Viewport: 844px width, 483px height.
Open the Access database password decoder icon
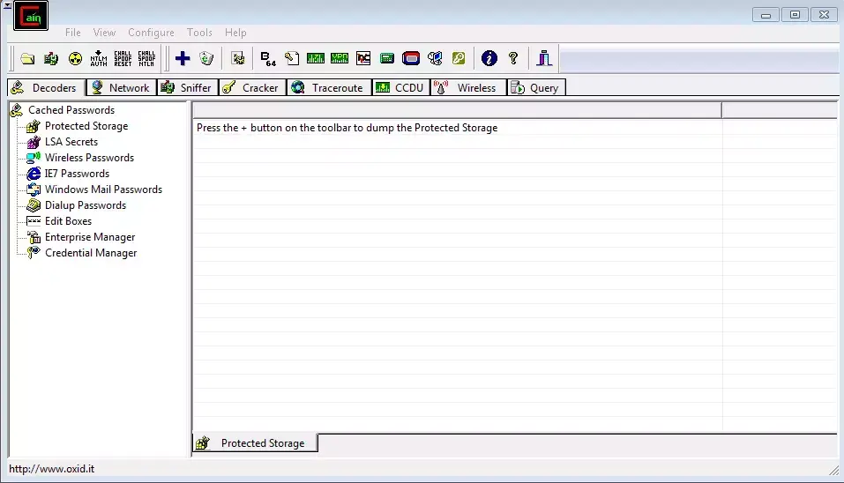pyautogui.click(x=292, y=58)
